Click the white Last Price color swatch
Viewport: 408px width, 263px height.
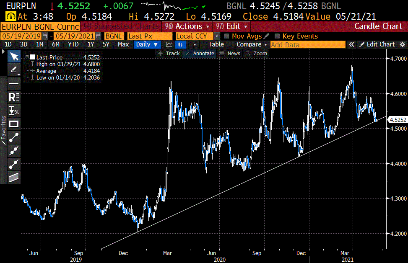pyautogui.click(x=32, y=57)
